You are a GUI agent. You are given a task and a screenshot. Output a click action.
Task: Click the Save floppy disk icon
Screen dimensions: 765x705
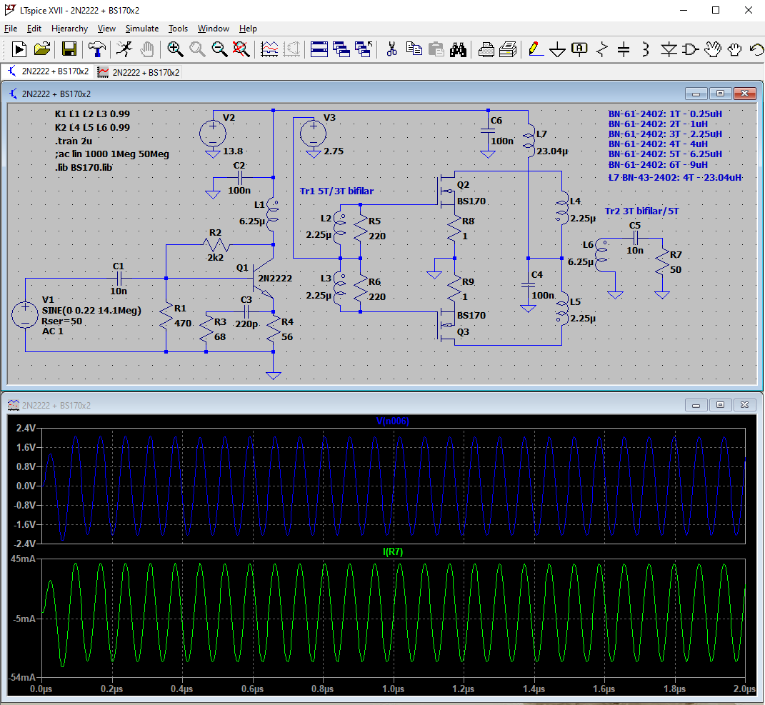tap(69, 49)
